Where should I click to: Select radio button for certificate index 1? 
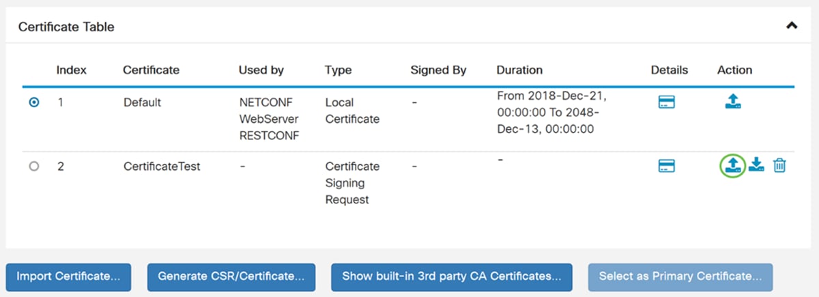[34, 102]
